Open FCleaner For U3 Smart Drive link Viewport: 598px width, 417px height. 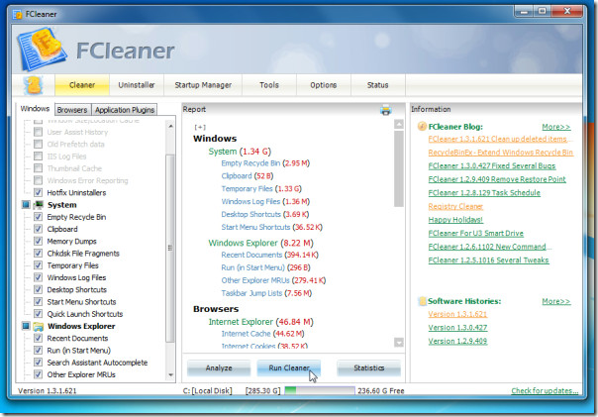(x=475, y=233)
